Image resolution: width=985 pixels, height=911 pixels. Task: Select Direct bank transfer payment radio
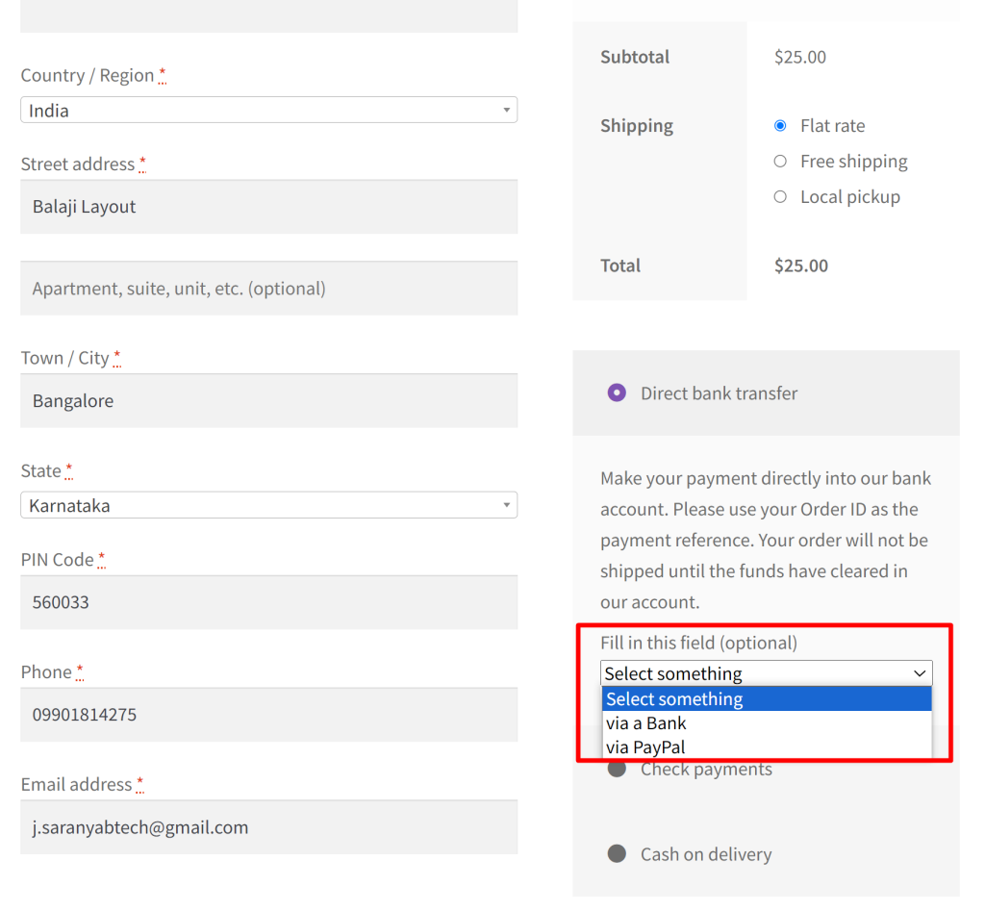617,392
